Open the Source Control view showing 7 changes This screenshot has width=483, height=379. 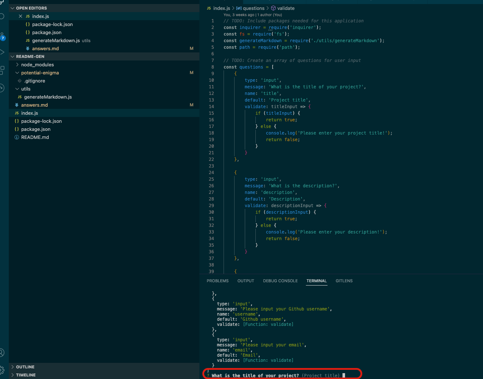[x=2, y=36]
